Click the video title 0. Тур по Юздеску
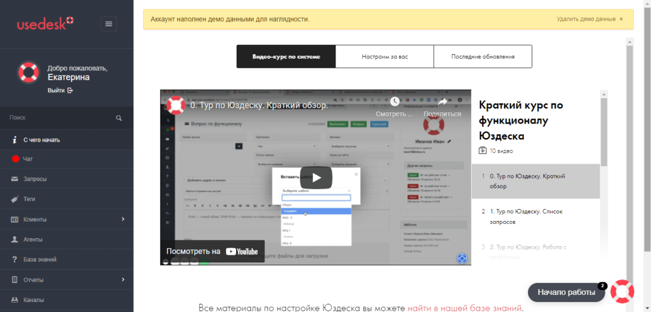The height and width of the screenshot is (312, 651). (259, 105)
